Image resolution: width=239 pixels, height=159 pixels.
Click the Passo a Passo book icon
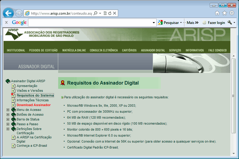pos(14,124)
